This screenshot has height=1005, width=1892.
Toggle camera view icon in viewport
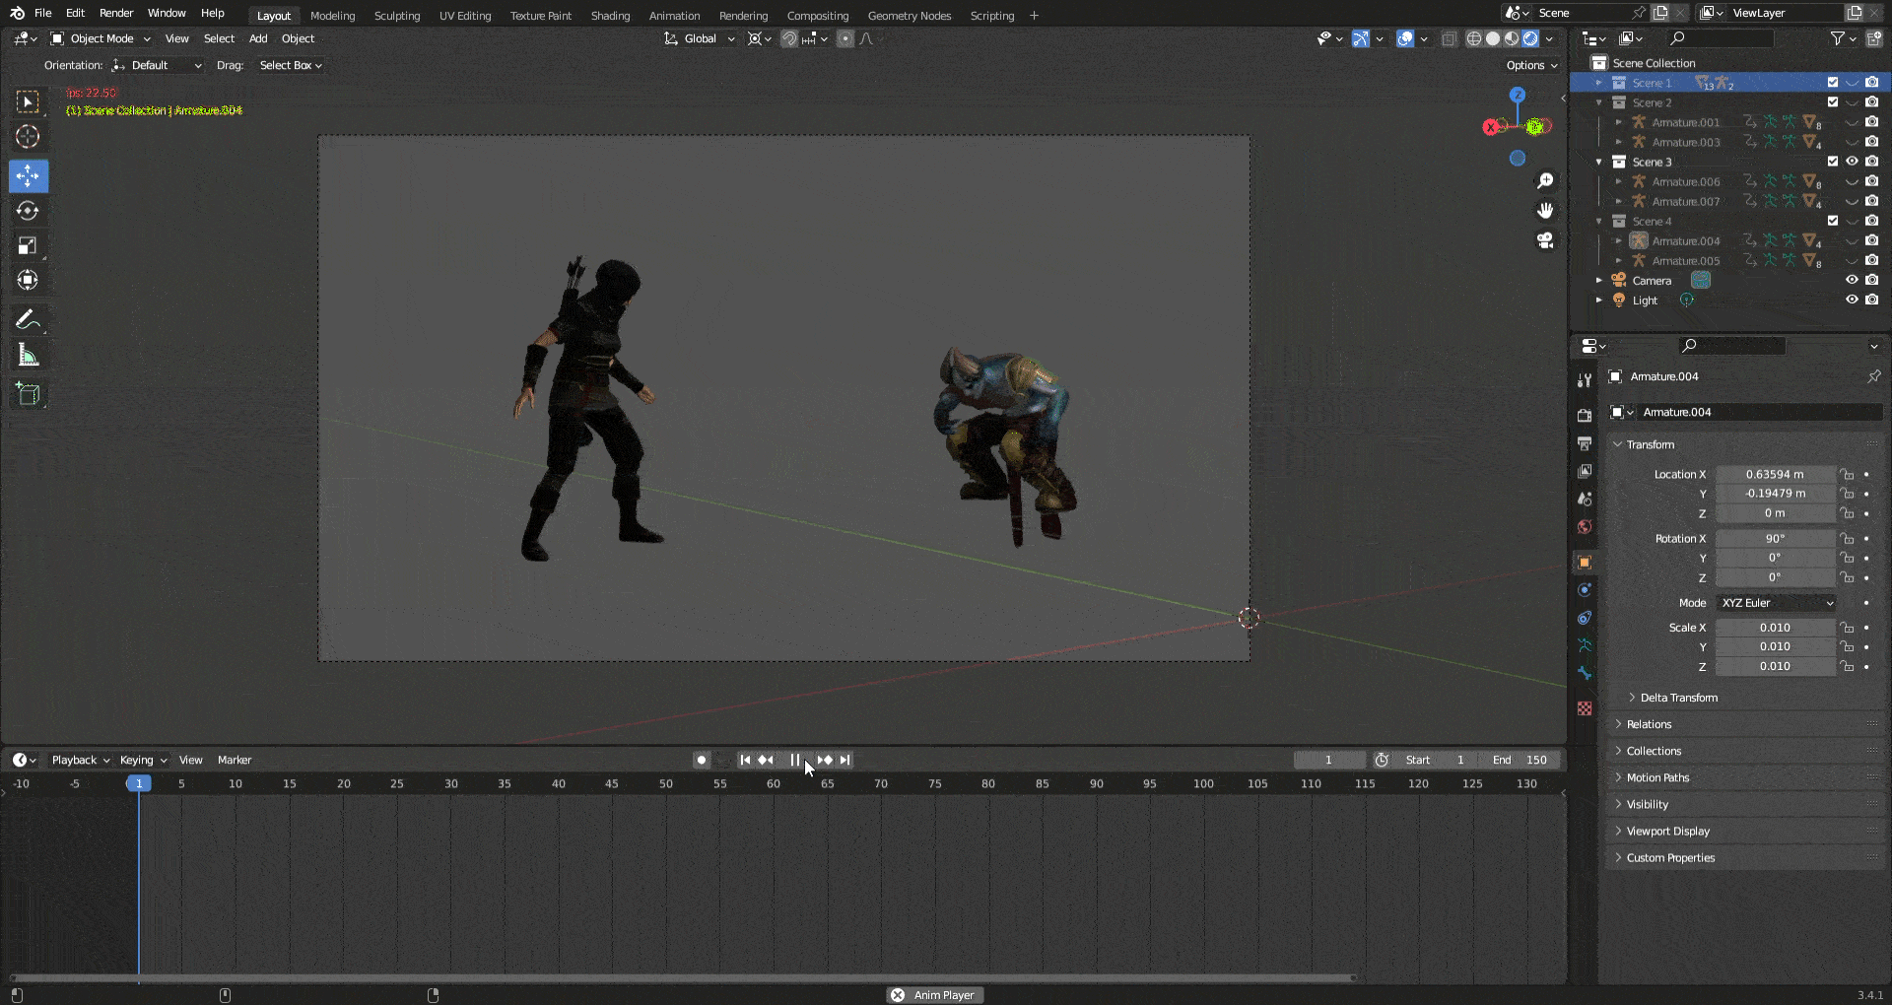click(x=1545, y=240)
